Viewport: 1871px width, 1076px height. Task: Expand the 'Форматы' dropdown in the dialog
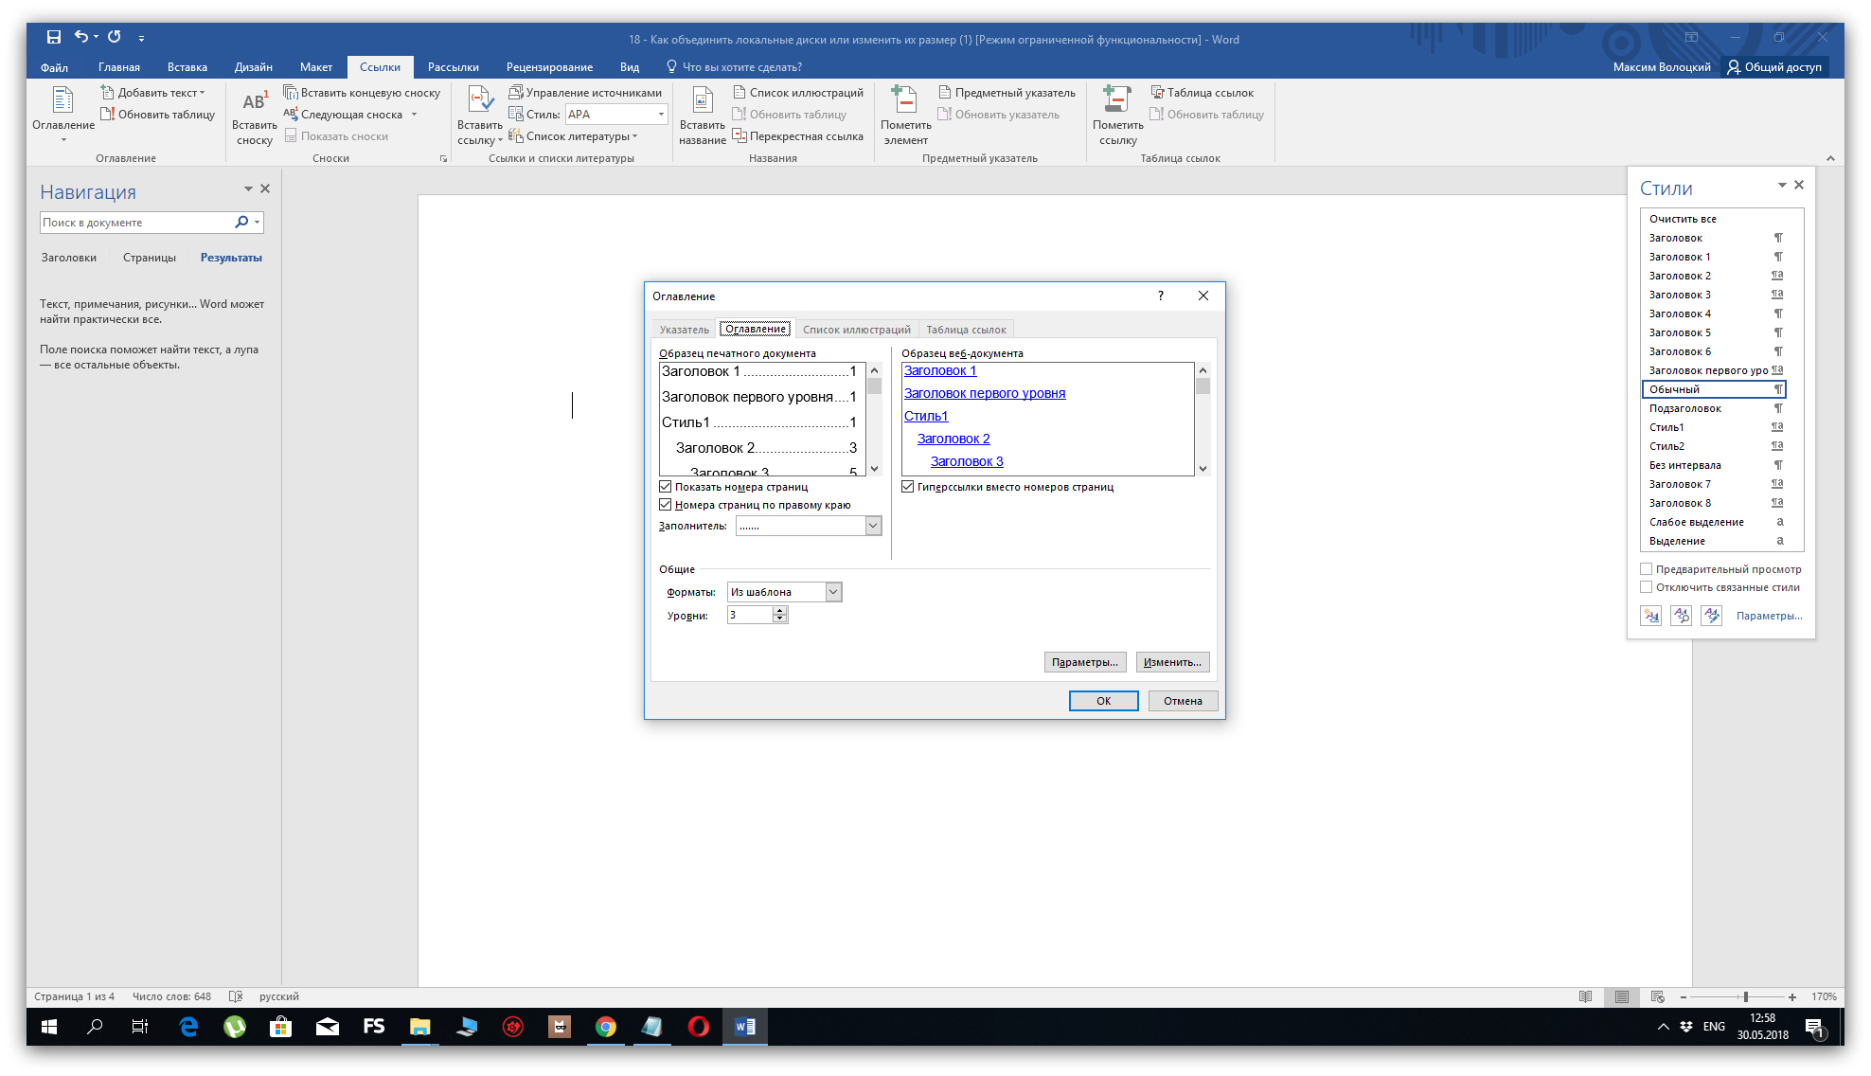point(833,592)
